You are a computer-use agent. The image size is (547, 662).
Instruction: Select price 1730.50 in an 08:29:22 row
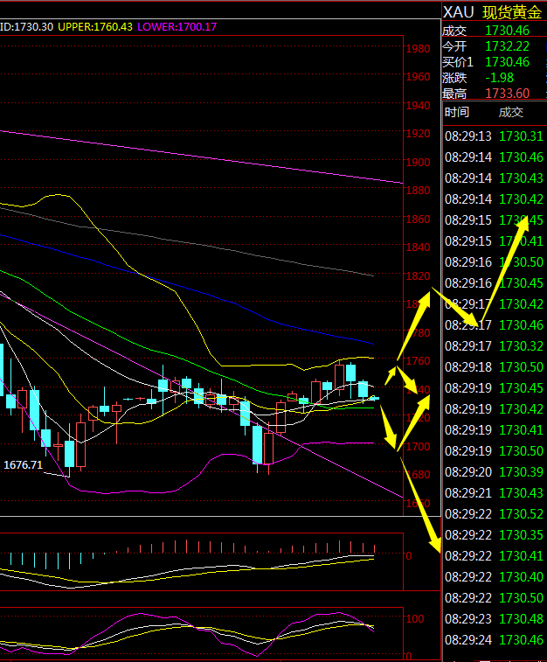pos(522,598)
